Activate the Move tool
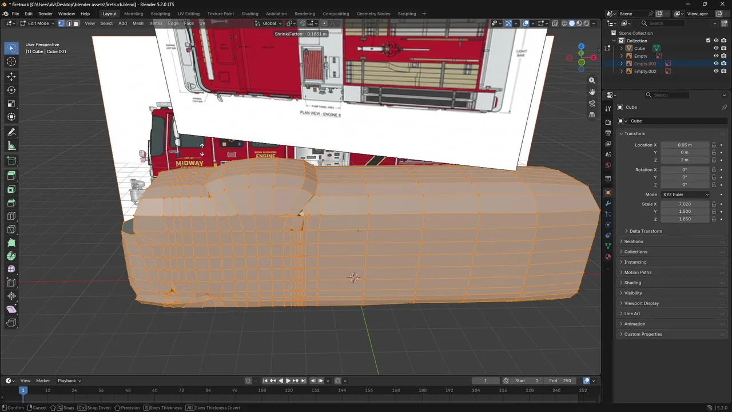This screenshot has width=732, height=412. [11, 77]
